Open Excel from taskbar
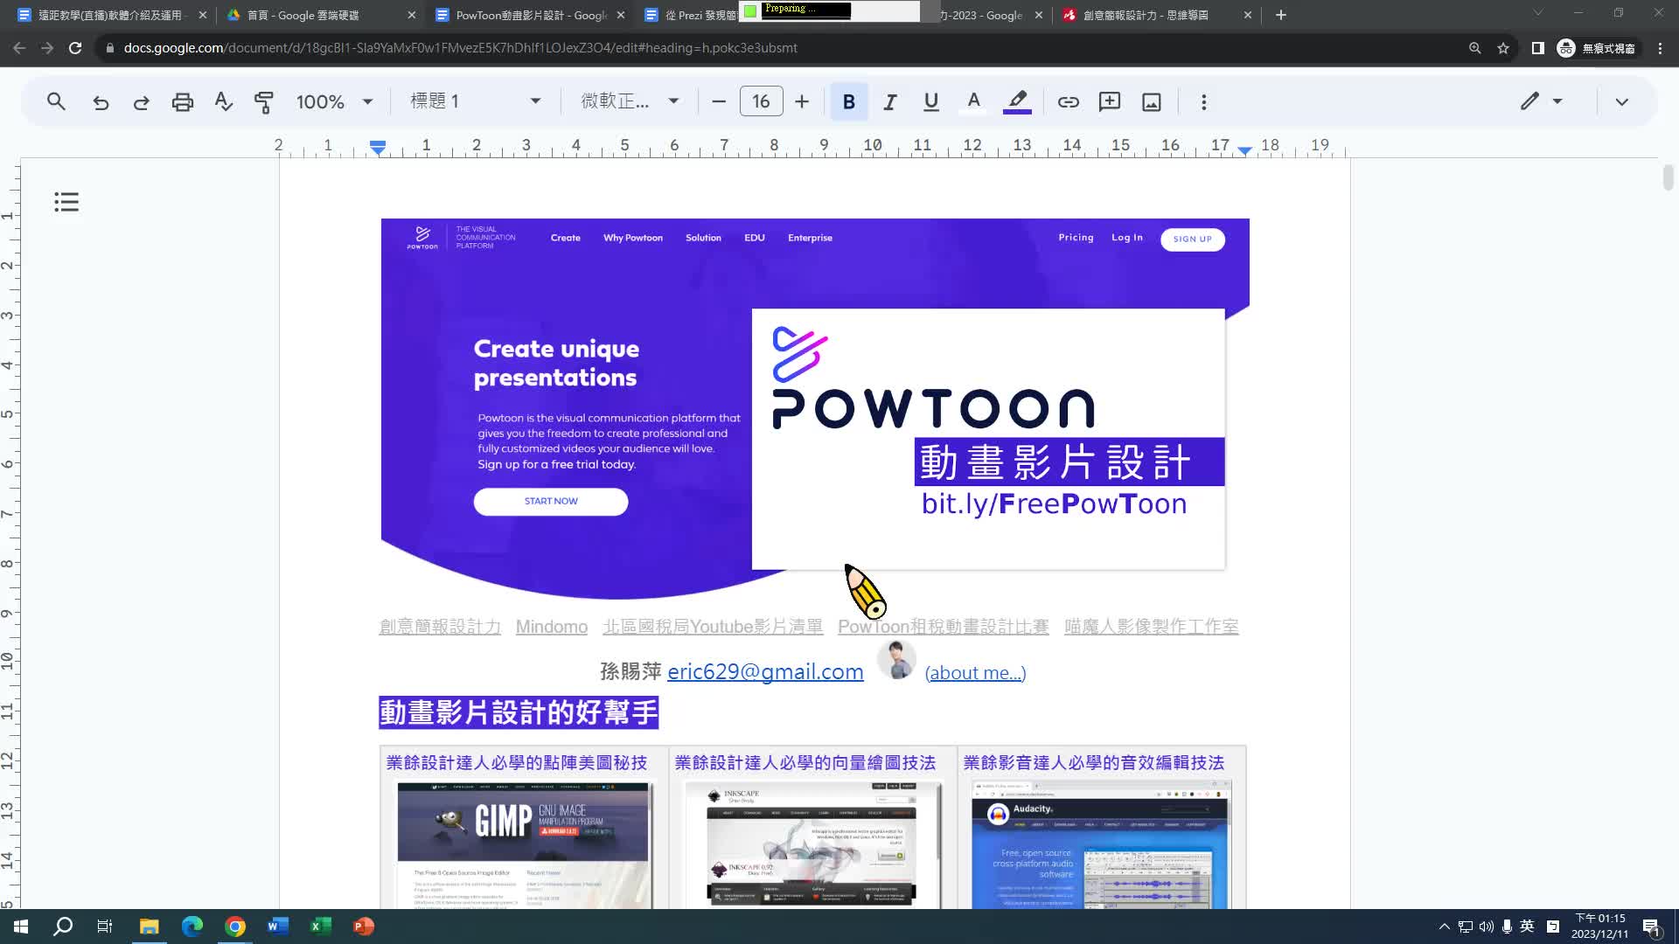This screenshot has height=944, width=1679. coord(321,927)
